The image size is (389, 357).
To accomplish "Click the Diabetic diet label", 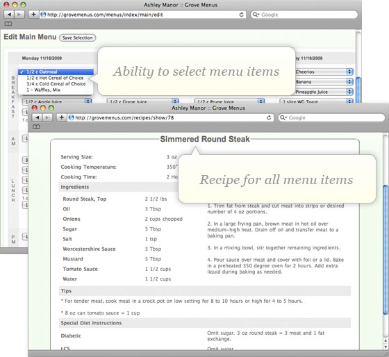I will pos(71,335).
